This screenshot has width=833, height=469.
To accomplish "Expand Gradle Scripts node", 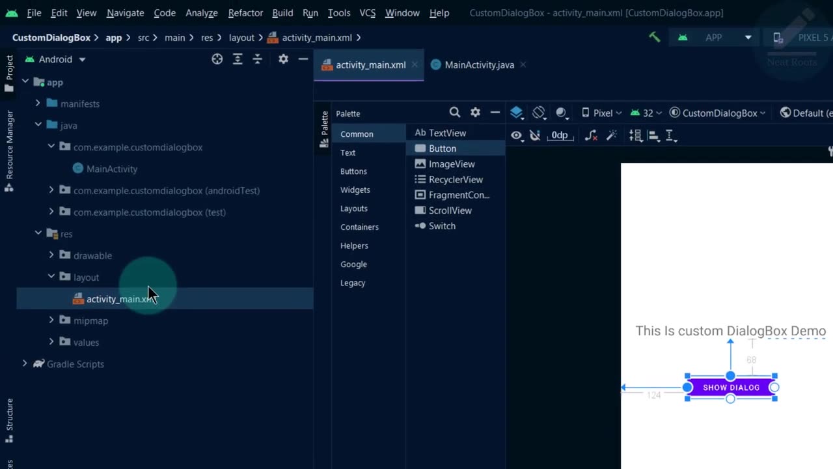I will [x=25, y=363].
